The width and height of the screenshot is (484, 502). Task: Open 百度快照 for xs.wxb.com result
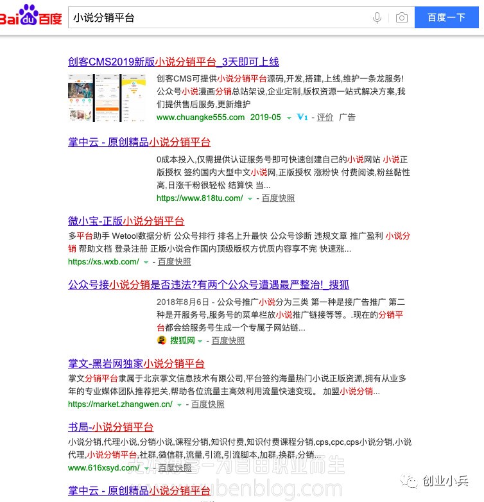(175, 262)
